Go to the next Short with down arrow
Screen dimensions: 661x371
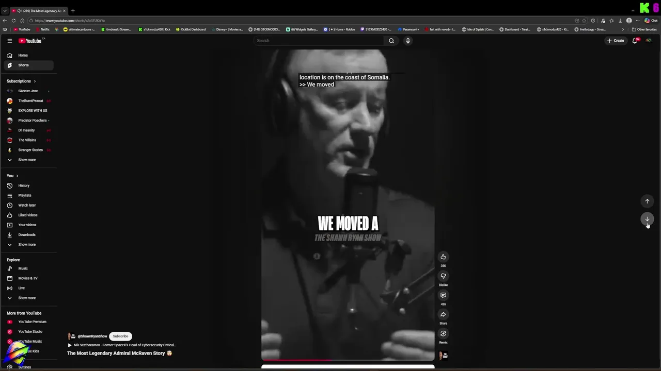pos(647,219)
